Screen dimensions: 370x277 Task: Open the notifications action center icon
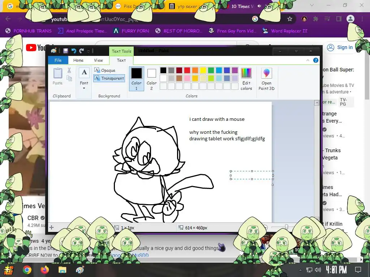tap(358, 270)
